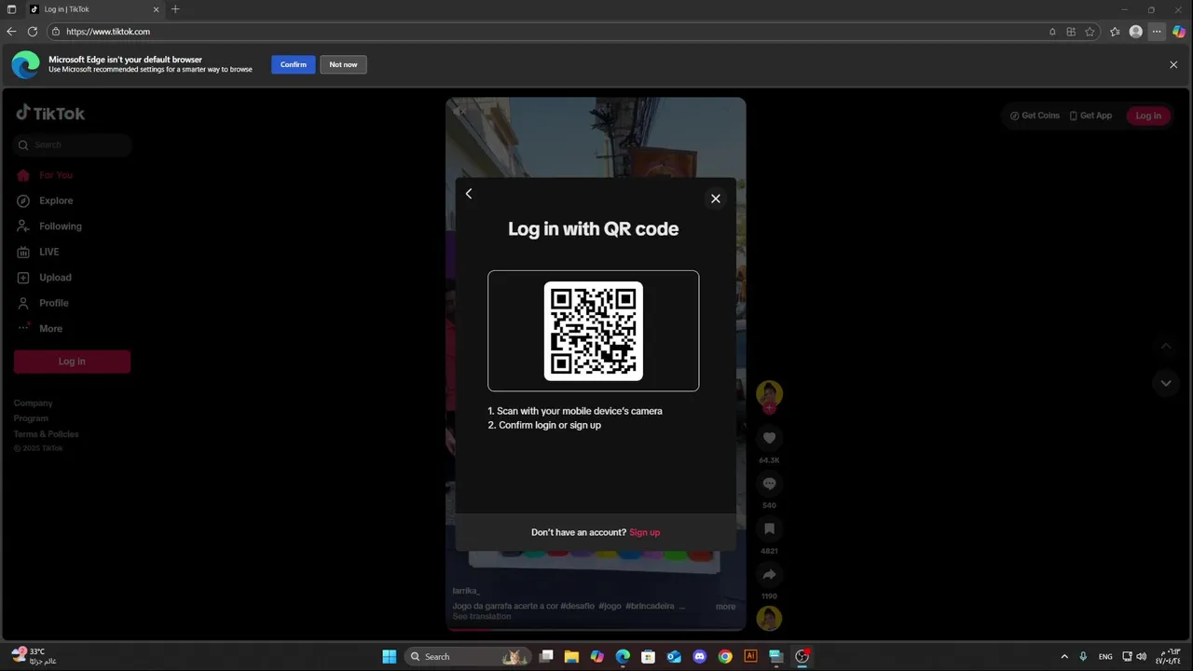Close the 'Log in | TikTok' tab
The image size is (1193, 671).
157,9
